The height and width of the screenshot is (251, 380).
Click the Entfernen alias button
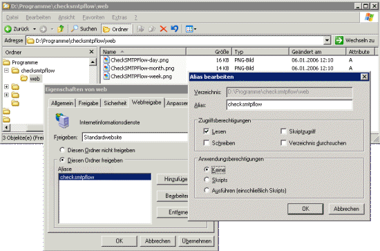tap(173, 212)
